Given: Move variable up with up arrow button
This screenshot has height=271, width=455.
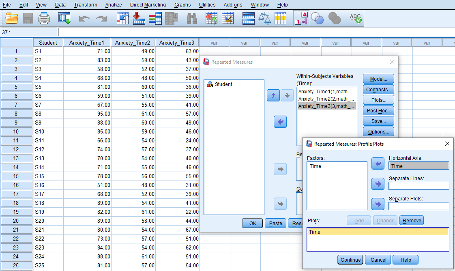Looking at the screenshot, I should (273, 95).
